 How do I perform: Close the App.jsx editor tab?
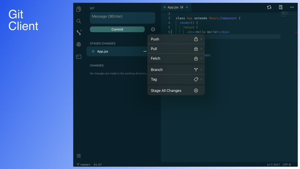coord(187,7)
